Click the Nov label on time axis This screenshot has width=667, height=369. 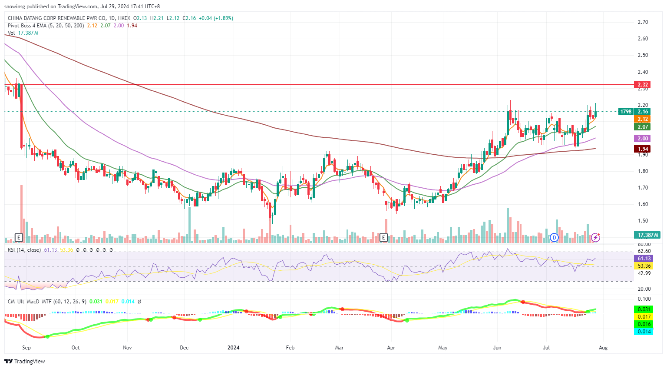tap(127, 348)
